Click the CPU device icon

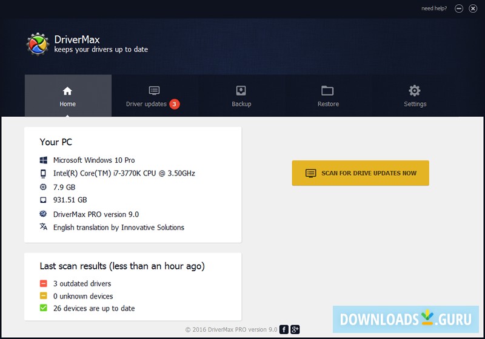tap(43, 174)
